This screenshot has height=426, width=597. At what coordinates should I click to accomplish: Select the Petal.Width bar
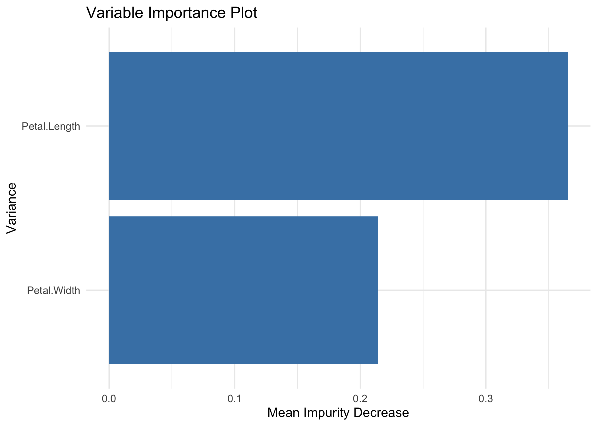pyautogui.click(x=243, y=290)
